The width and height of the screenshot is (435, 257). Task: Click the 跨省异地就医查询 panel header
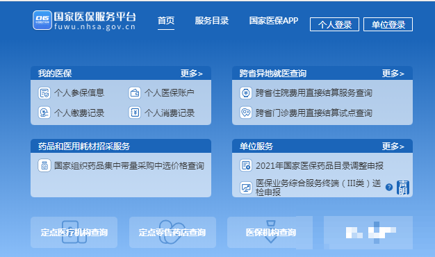click(322, 73)
